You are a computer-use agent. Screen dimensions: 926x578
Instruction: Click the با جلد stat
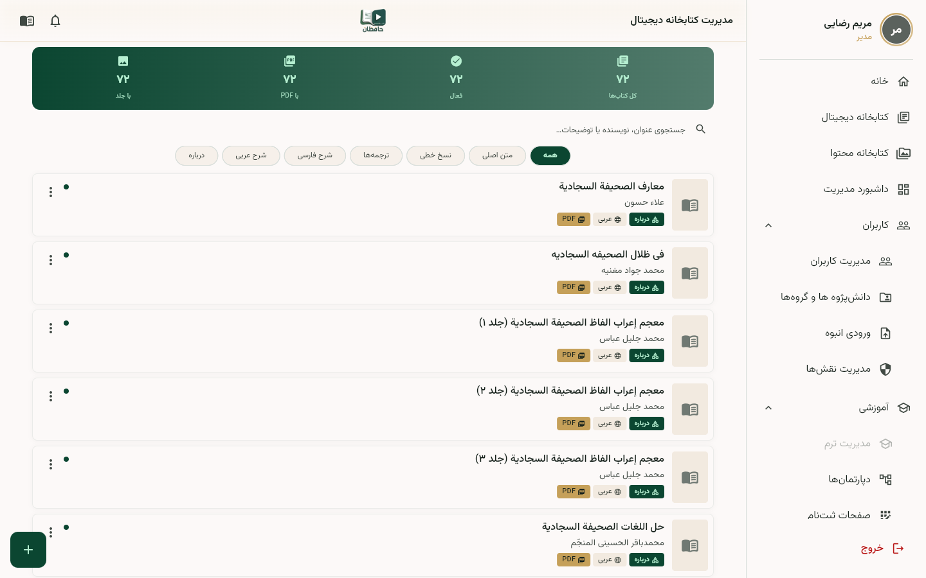coord(123,78)
